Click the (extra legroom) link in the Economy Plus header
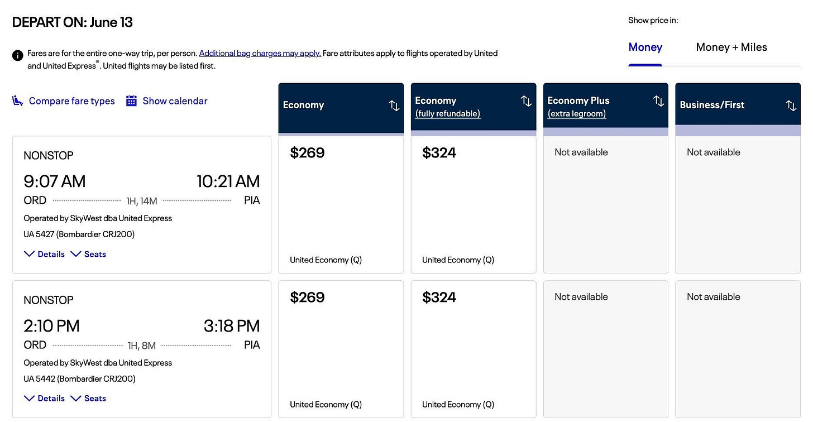The height and width of the screenshot is (422, 813). coord(577,114)
